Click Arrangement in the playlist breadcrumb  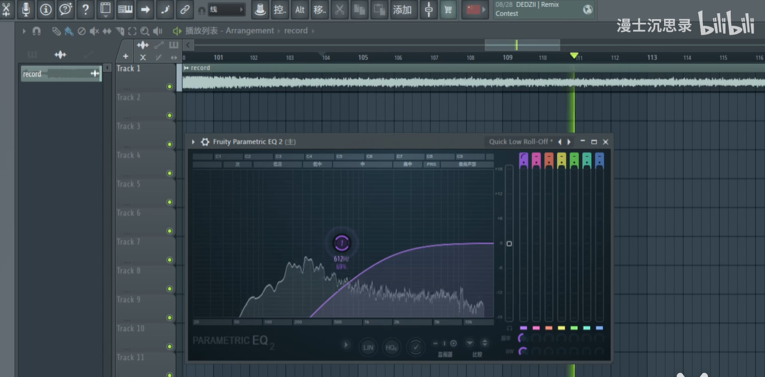click(x=249, y=31)
